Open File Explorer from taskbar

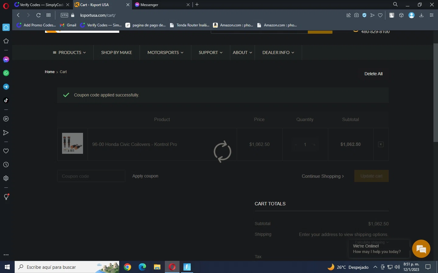coord(157,267)
